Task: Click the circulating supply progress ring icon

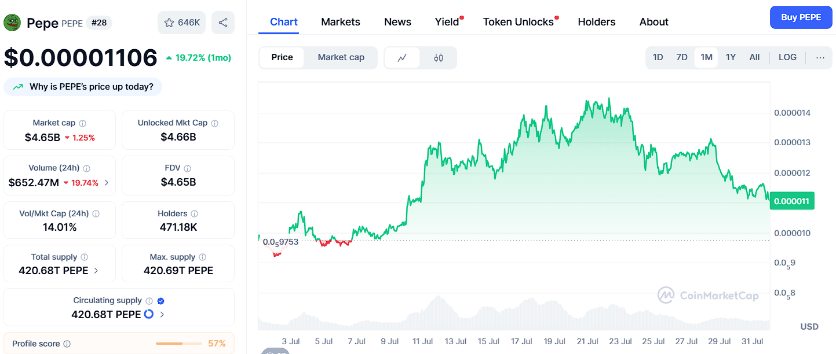Action: 149,314
